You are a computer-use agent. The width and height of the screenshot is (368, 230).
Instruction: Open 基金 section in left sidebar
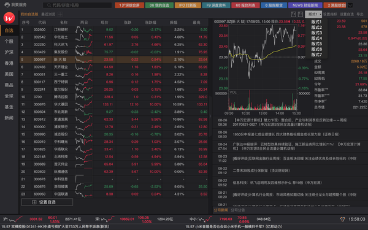pyautogui.click(x=9, y=107)
